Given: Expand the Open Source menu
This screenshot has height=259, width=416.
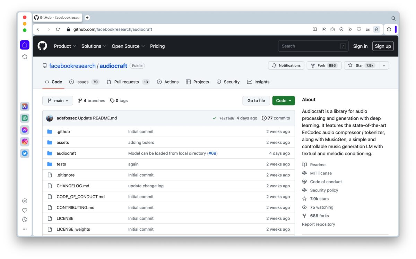Looking at the screenshot, I should click(128, 46).
